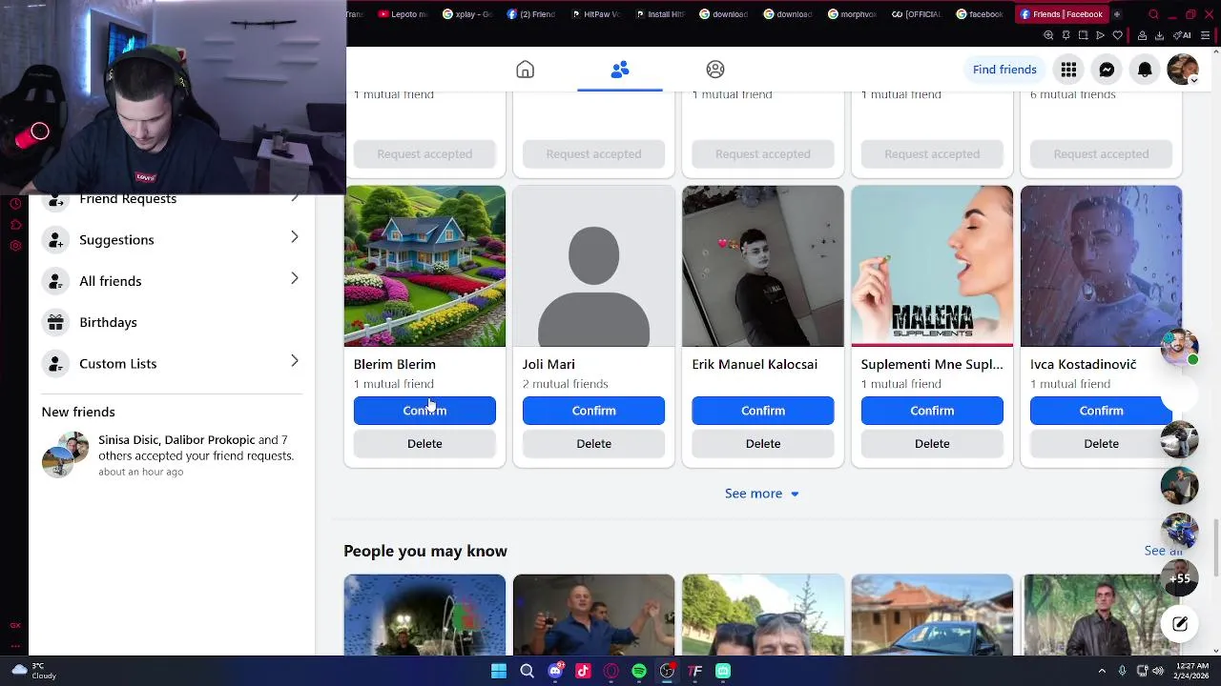Open the chat head with green online dot
The width and height of the screenshot is (1221, 686).
coord(1180,347)
